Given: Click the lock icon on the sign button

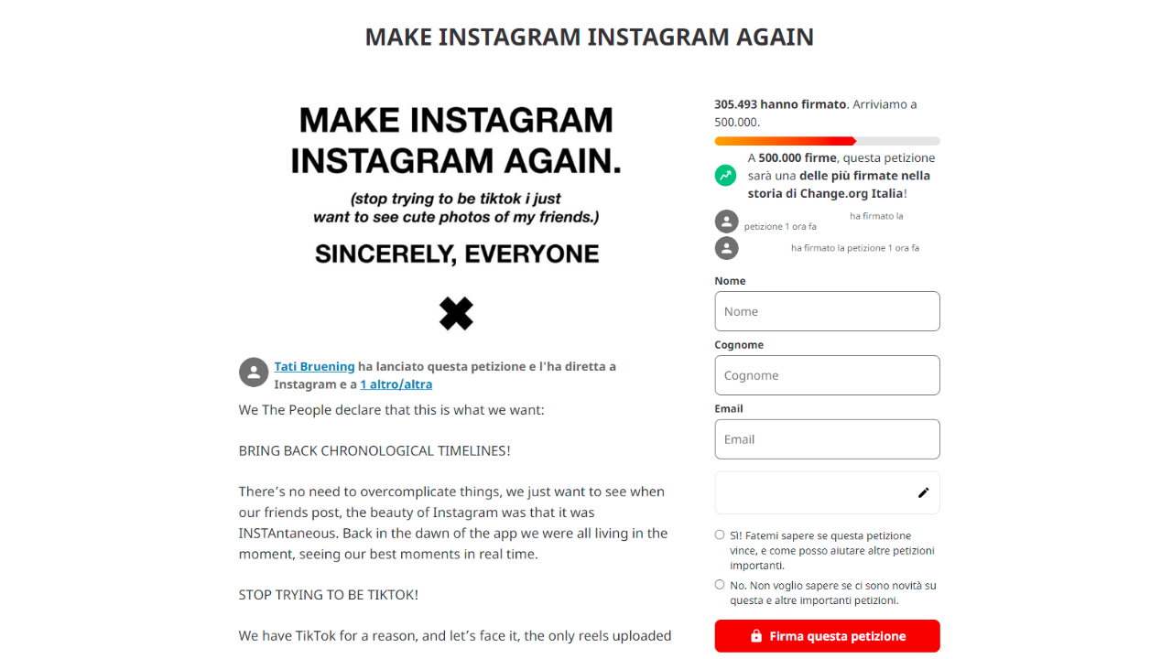Looking at the screenshot, I should (x=756, y=636).
